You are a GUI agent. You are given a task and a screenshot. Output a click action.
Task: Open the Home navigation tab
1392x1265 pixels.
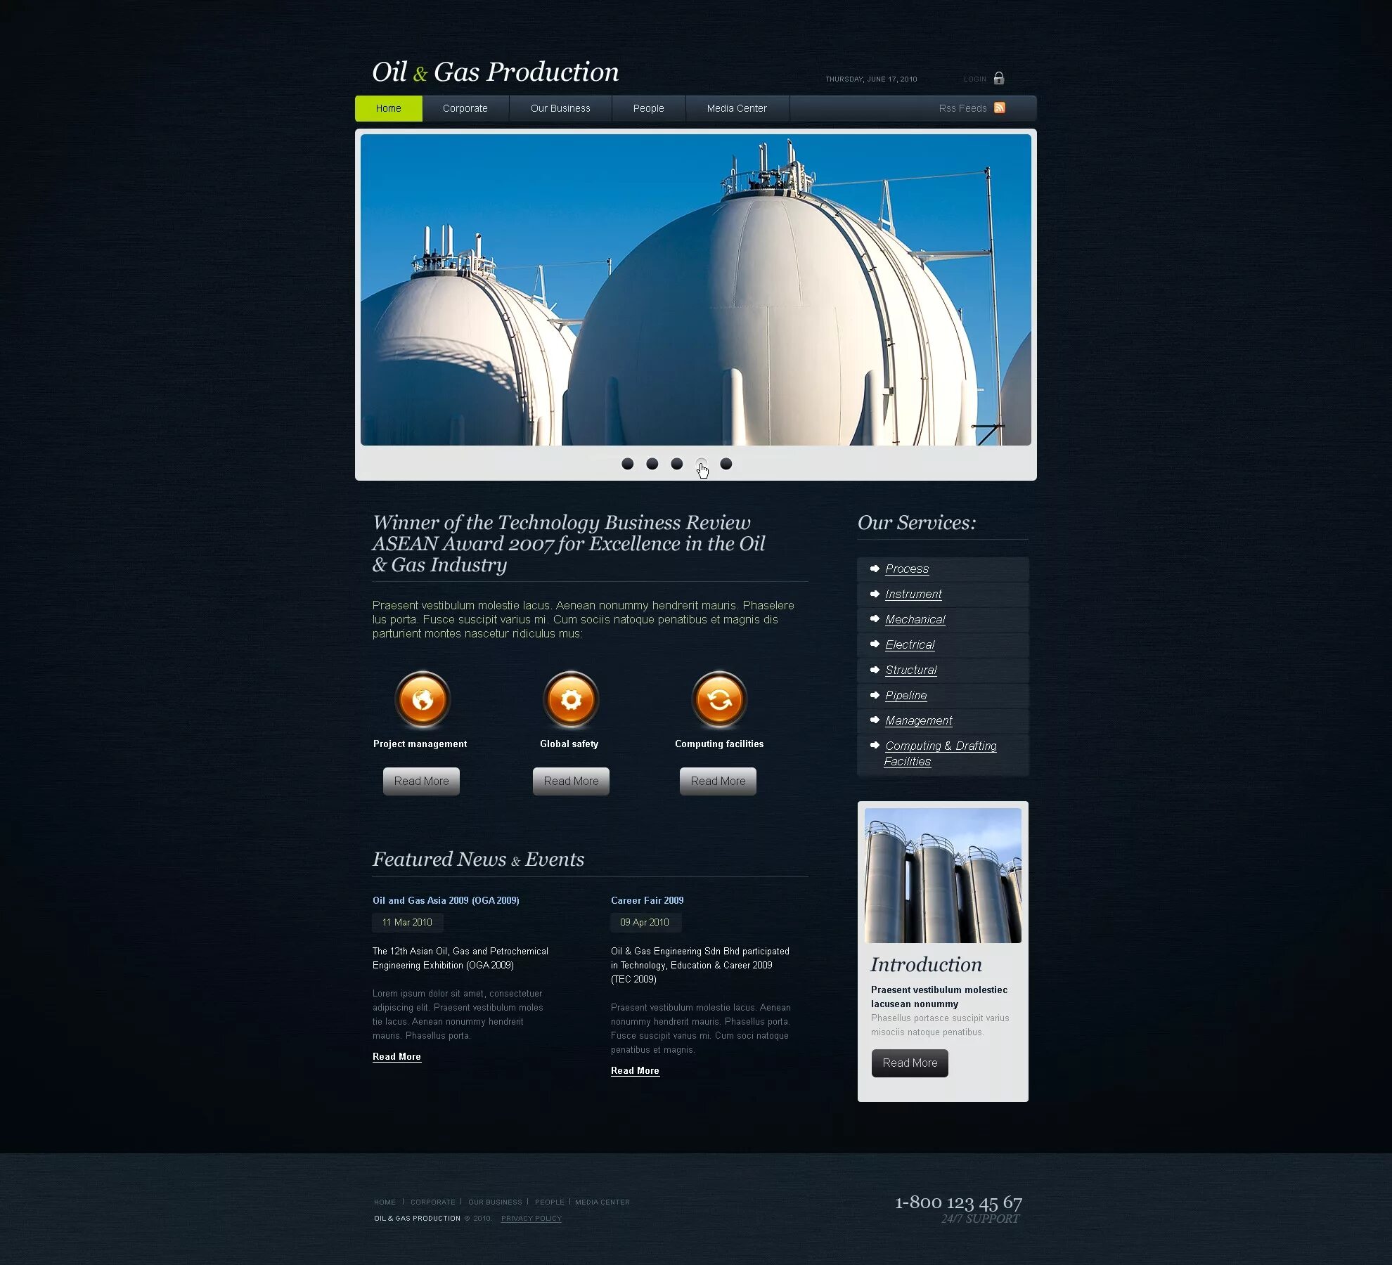pos(389,108)
